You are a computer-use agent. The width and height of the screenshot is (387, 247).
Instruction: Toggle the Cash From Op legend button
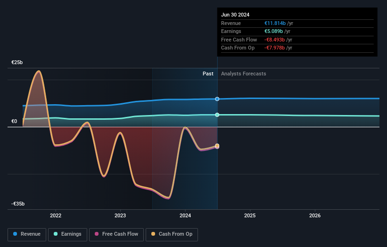click(x=172, y=234)
